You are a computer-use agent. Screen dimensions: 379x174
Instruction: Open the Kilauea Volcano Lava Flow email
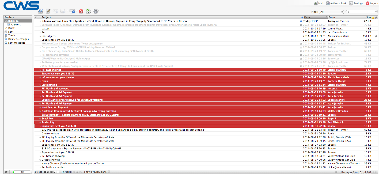click(x=114, y=21)
